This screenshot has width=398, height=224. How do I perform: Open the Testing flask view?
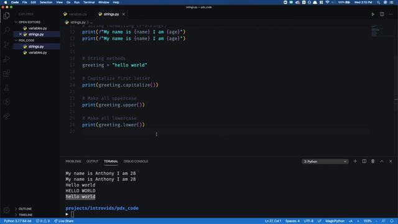pyautogui.click(x=7, y=88)
